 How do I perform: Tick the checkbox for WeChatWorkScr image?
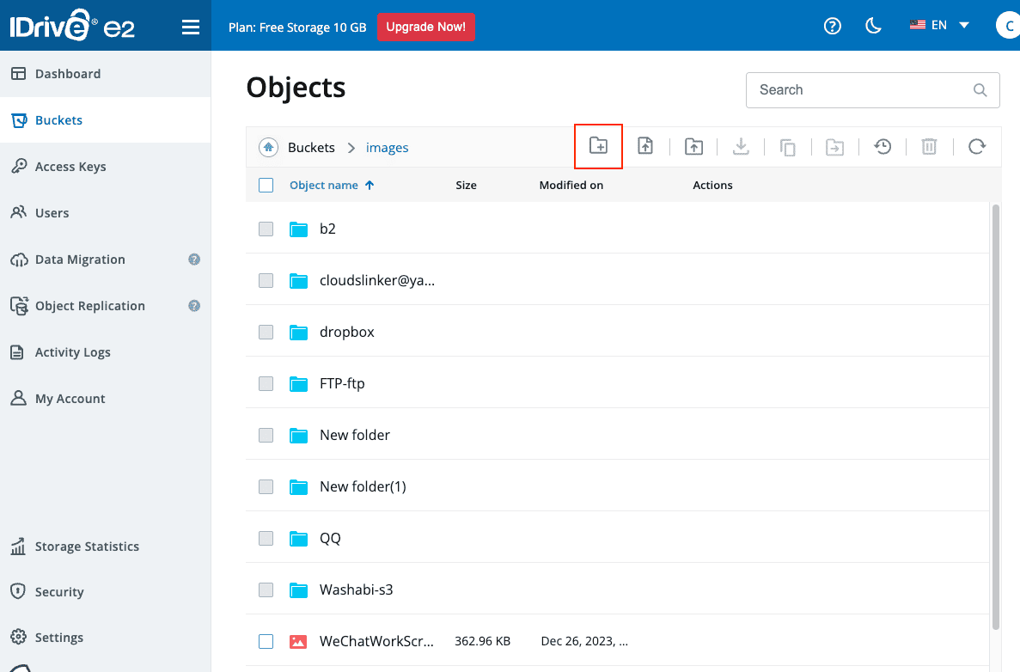pos(266,641)
